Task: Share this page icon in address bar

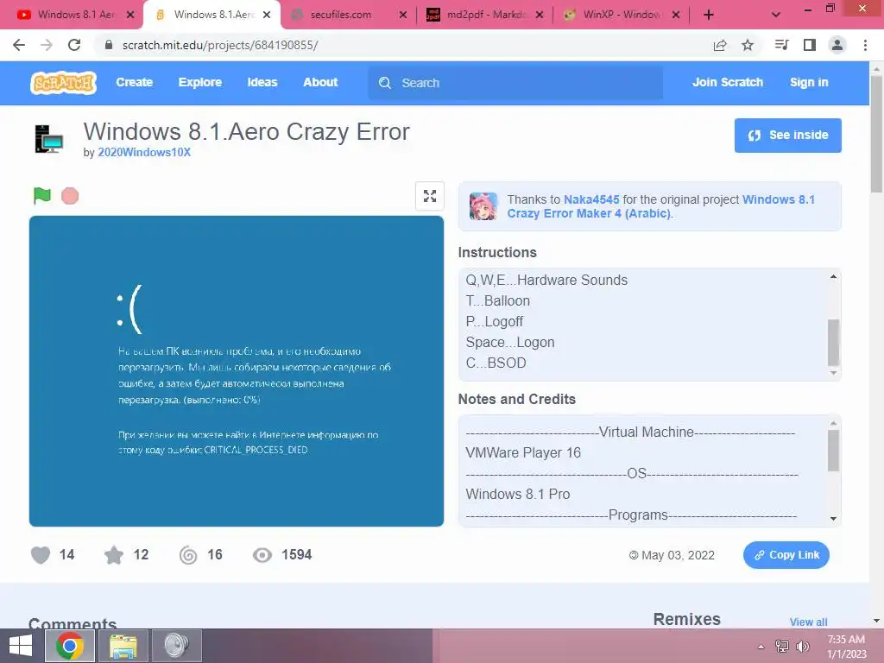Action: click(x=720, y=45)
